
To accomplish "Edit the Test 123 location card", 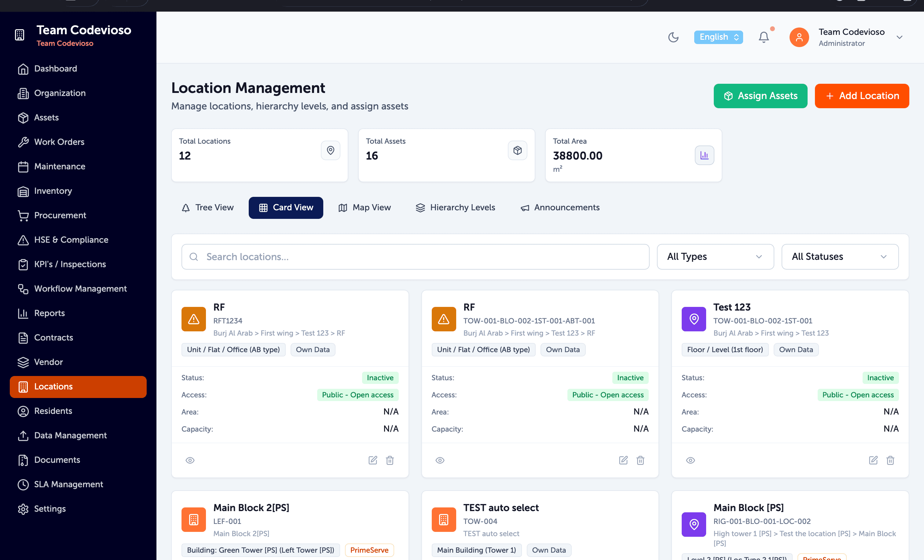I will (873, 460).
